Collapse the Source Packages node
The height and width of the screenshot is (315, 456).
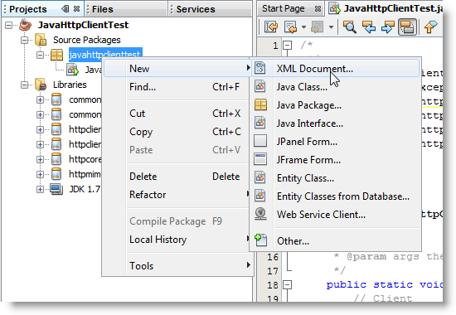(24, 40)
